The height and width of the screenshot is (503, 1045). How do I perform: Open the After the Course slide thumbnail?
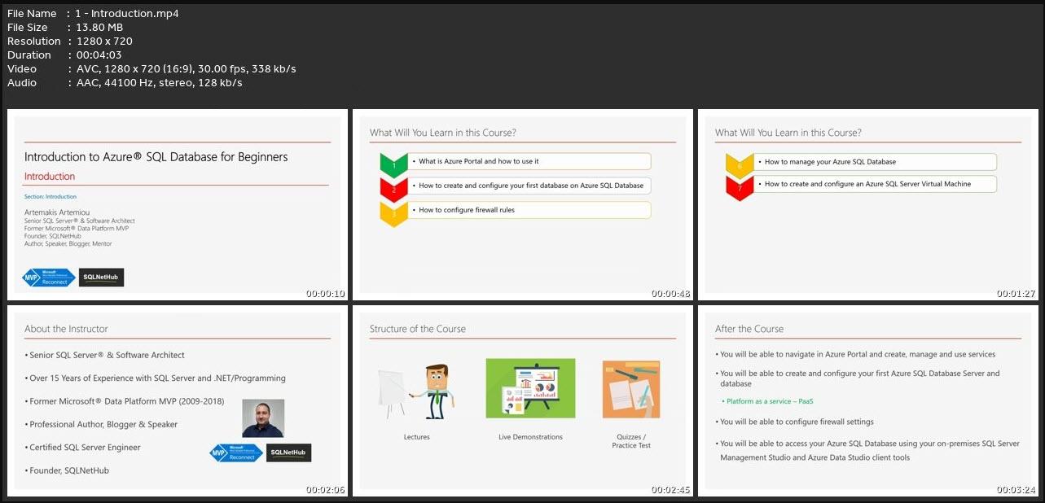click(868, 400)
